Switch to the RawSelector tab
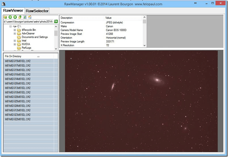Viewport: 228px width, 157px height. coord(37,11)
